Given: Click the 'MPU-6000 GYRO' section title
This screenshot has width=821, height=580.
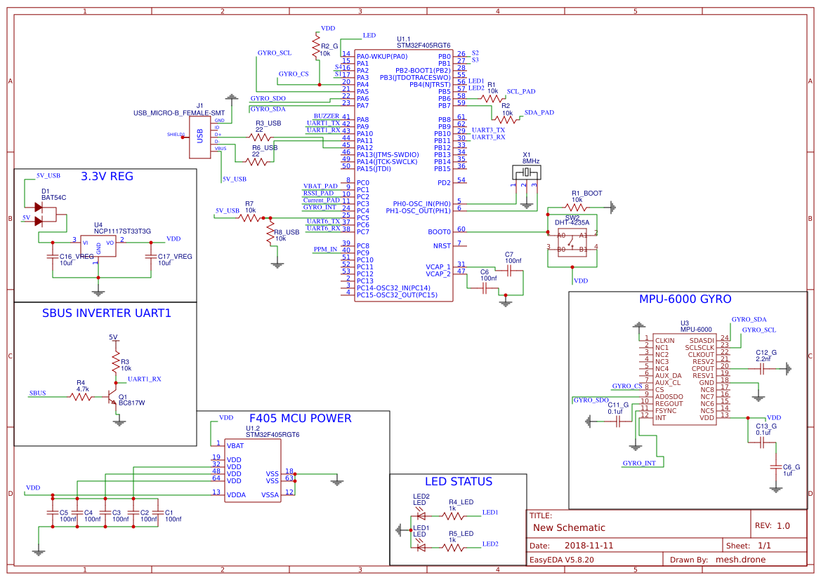Looking at the screenshot, I should [685, 299].
